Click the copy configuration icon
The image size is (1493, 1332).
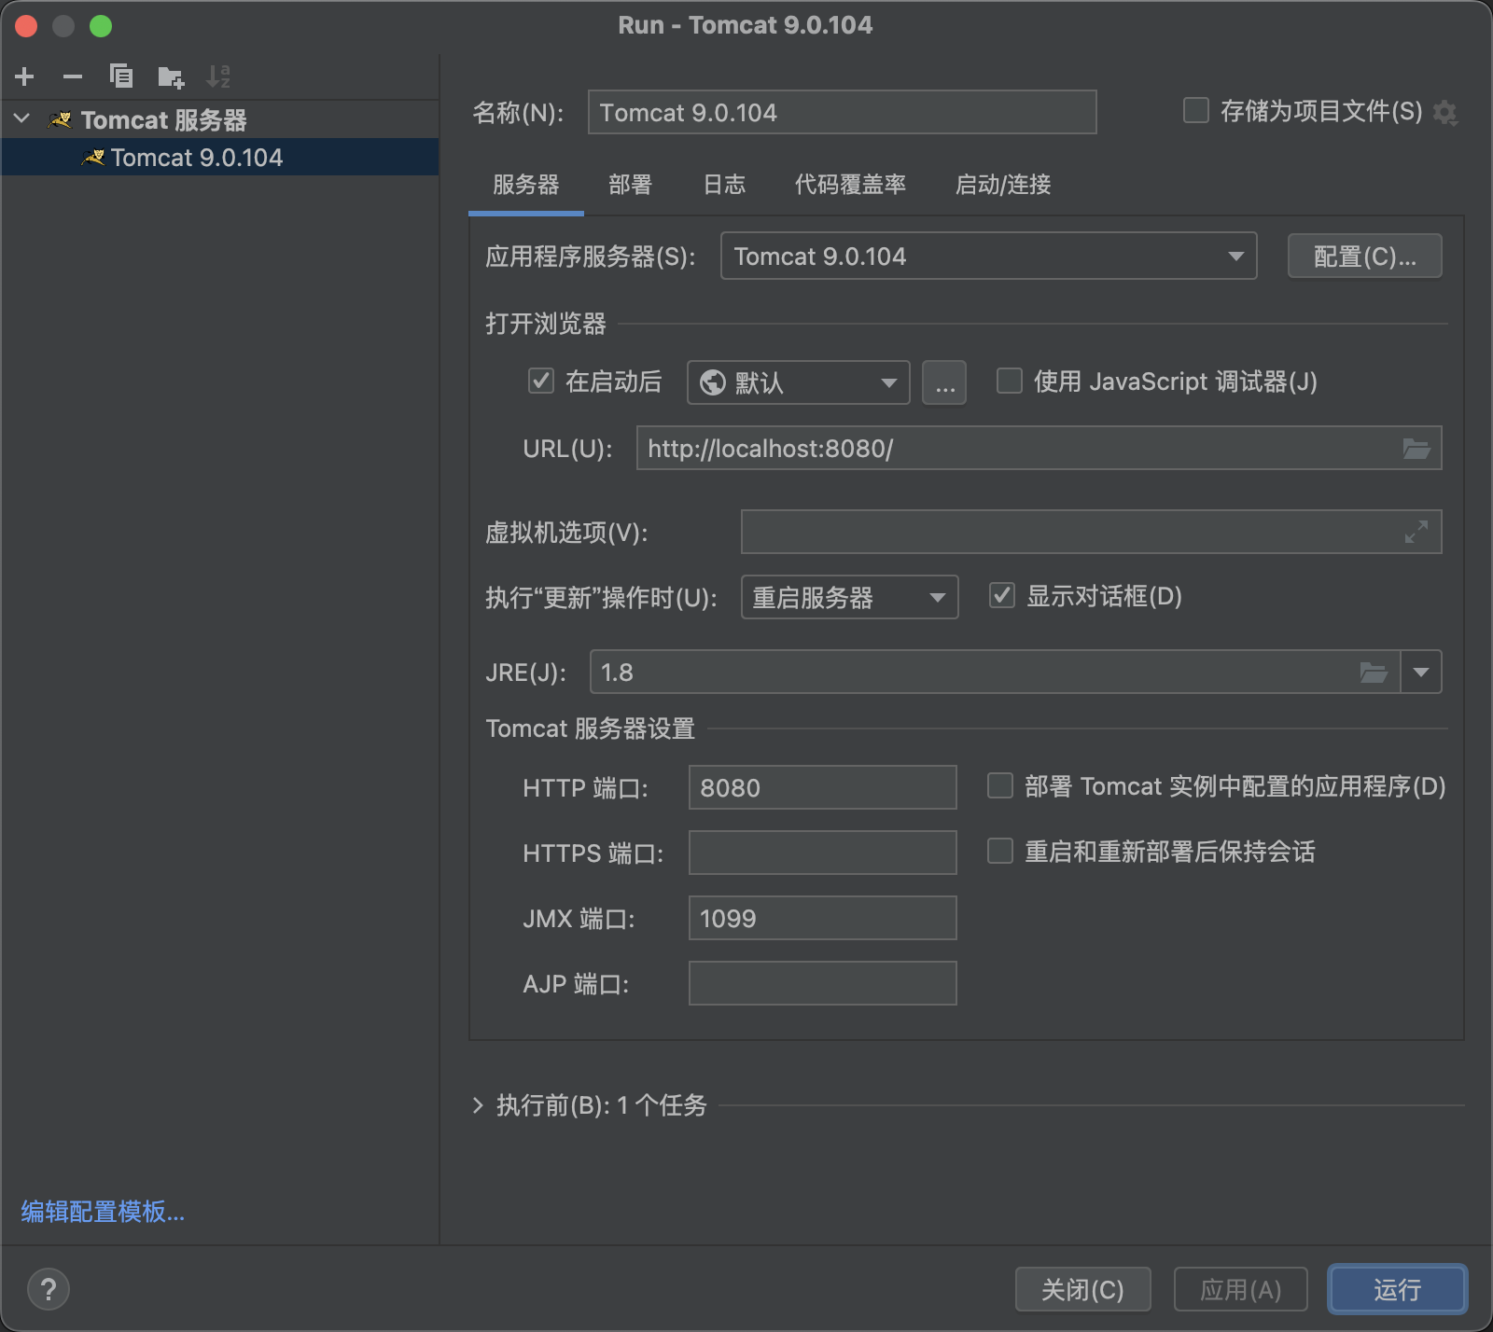[121, 76]
